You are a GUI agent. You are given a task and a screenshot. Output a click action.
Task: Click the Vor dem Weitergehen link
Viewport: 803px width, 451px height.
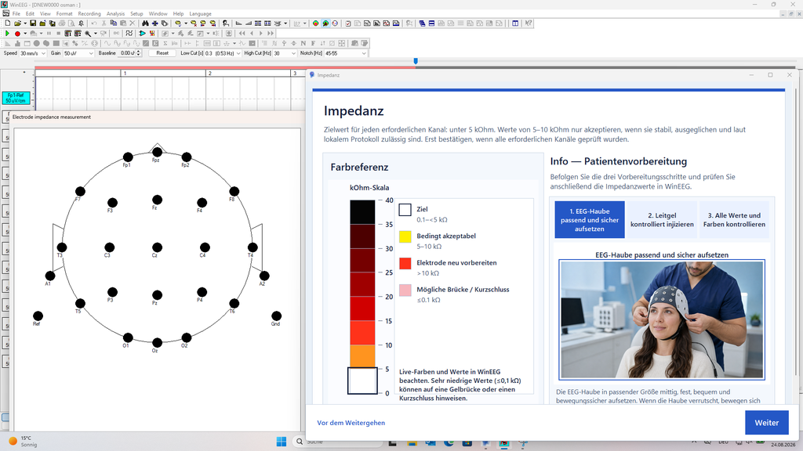[x=351, y=423]
